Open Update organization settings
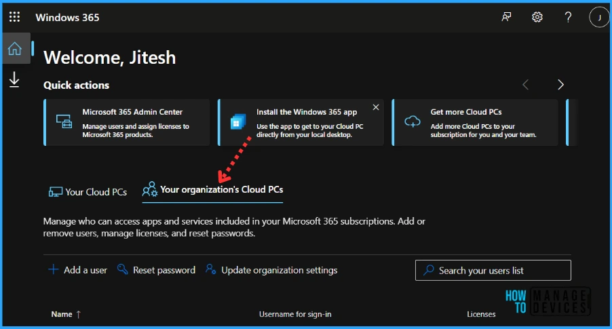The width and height of the screenshot is (612, 329). click(271, 270)
